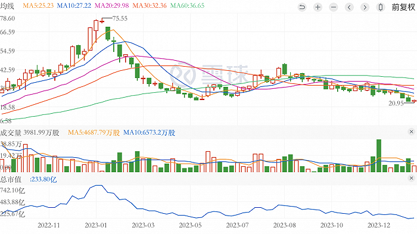Shift chart right with the chevron icon

point(365,7)
